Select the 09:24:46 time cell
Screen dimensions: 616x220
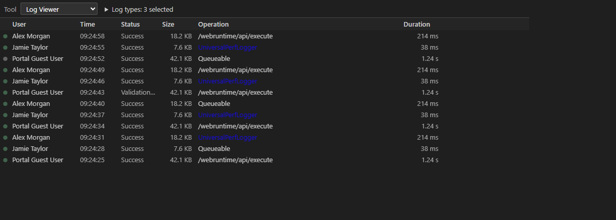92,81
